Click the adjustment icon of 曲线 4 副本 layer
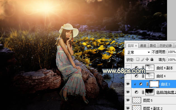This screenshot has height=110, width=176. pos(136,67)
